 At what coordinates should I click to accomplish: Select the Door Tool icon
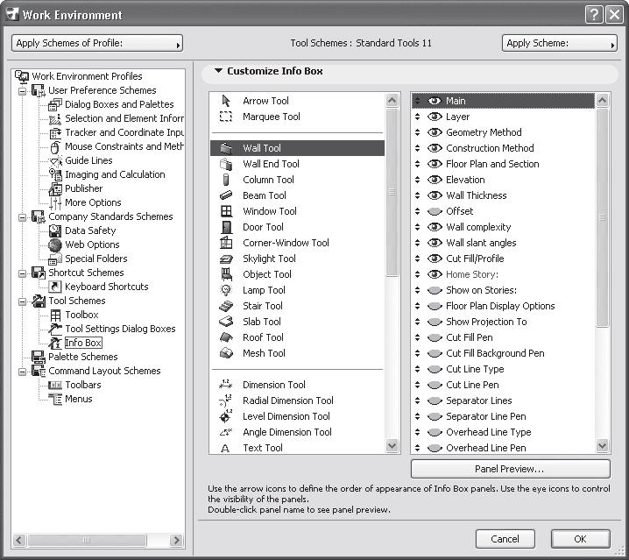226,227
